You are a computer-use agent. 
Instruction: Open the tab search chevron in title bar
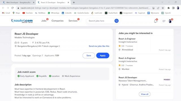click(162, 2)
